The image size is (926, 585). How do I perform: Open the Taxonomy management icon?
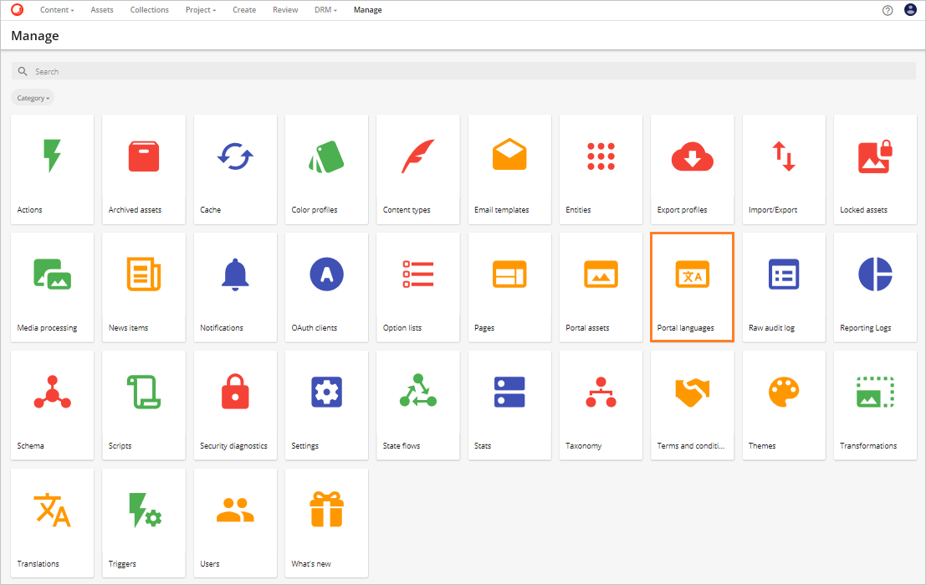pos(601,391)
